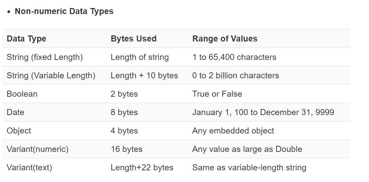Screen dimensions: 369x182
Task: Select the Bytes Used column header
Action: 133,39
